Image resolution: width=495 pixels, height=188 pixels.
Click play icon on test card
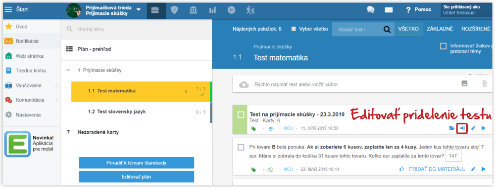tap(483, 128)
